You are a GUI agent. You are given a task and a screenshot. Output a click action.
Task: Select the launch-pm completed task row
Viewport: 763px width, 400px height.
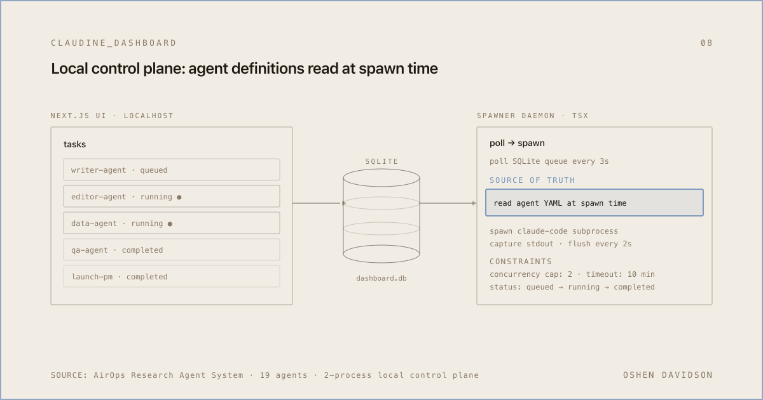(172, 276)
